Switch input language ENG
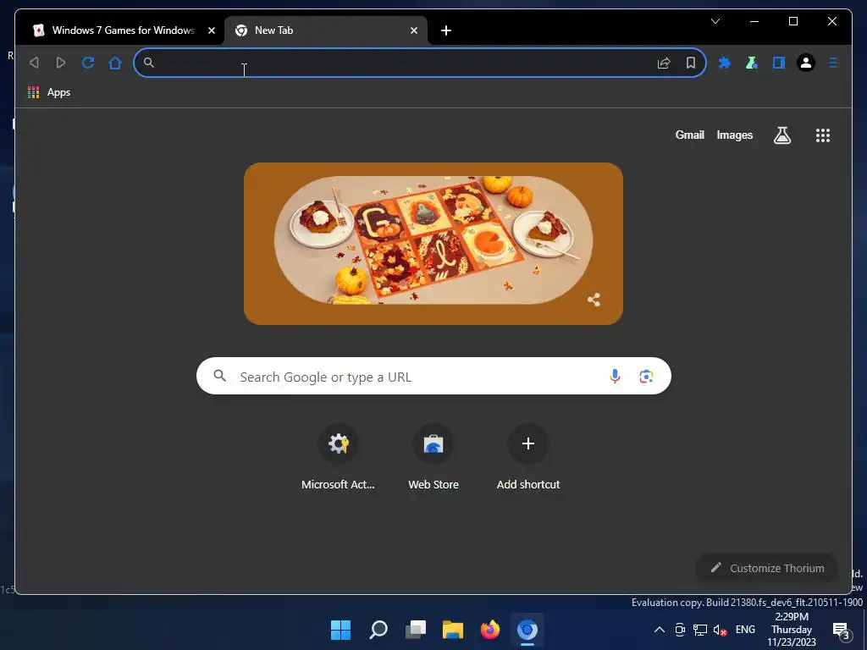The height and width of the screenshot is (650, 867). click(x=745, y=630)
